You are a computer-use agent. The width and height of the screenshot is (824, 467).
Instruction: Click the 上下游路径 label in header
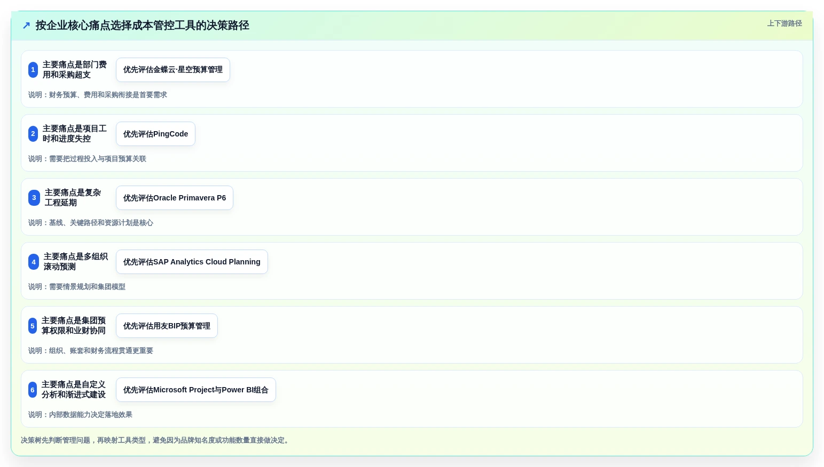[x=784, y=23]
